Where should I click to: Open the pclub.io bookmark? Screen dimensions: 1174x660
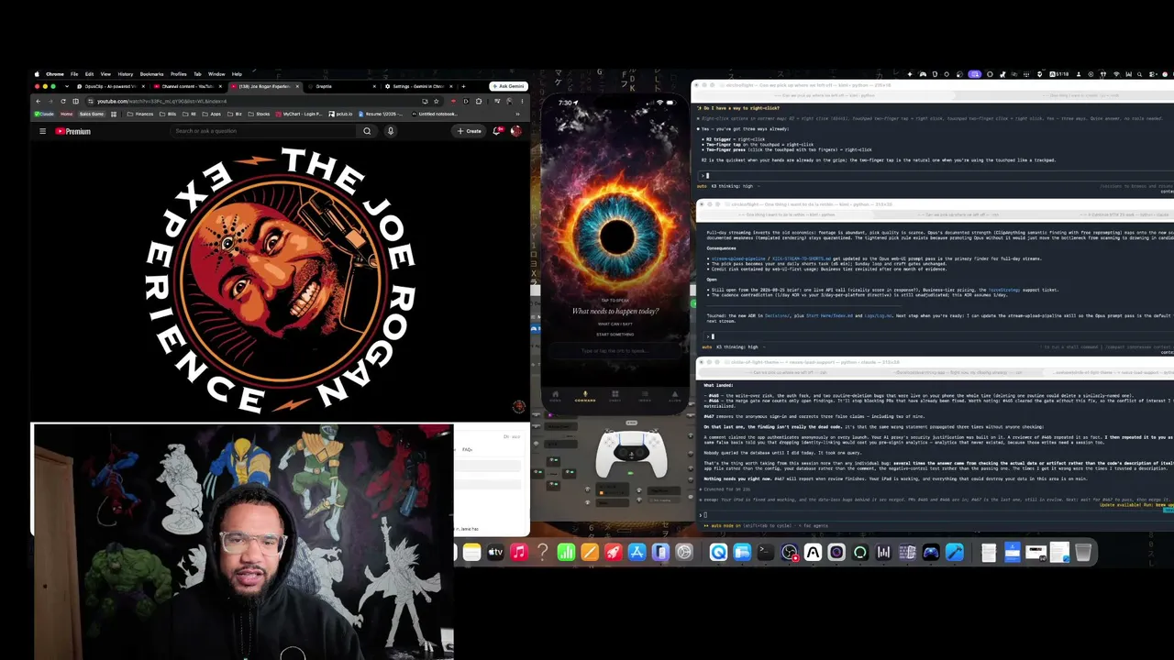[x=340, y=114]
